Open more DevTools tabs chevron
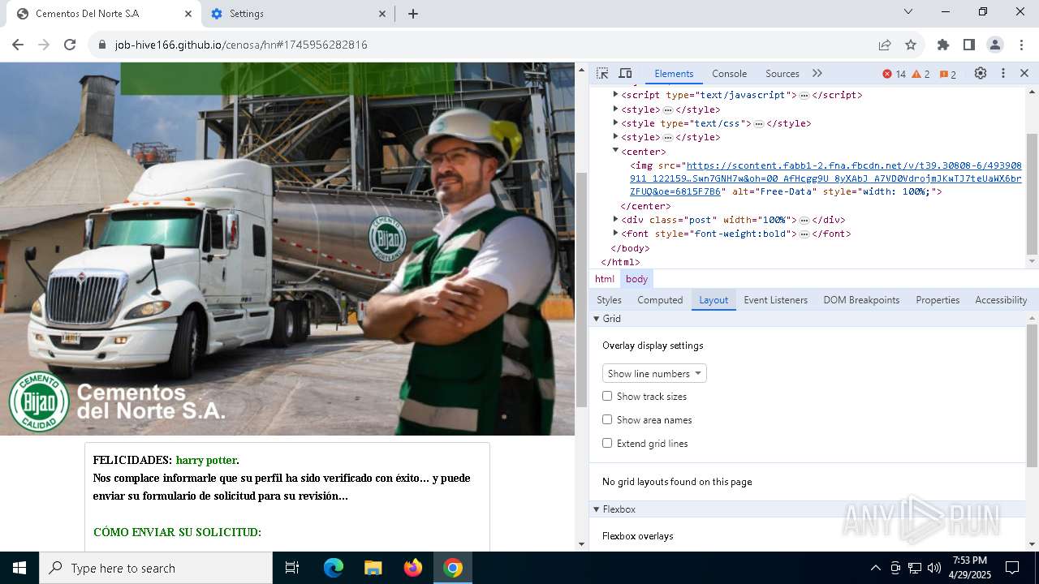Viewport: 1039px width, 584px height. coord(817,73)
